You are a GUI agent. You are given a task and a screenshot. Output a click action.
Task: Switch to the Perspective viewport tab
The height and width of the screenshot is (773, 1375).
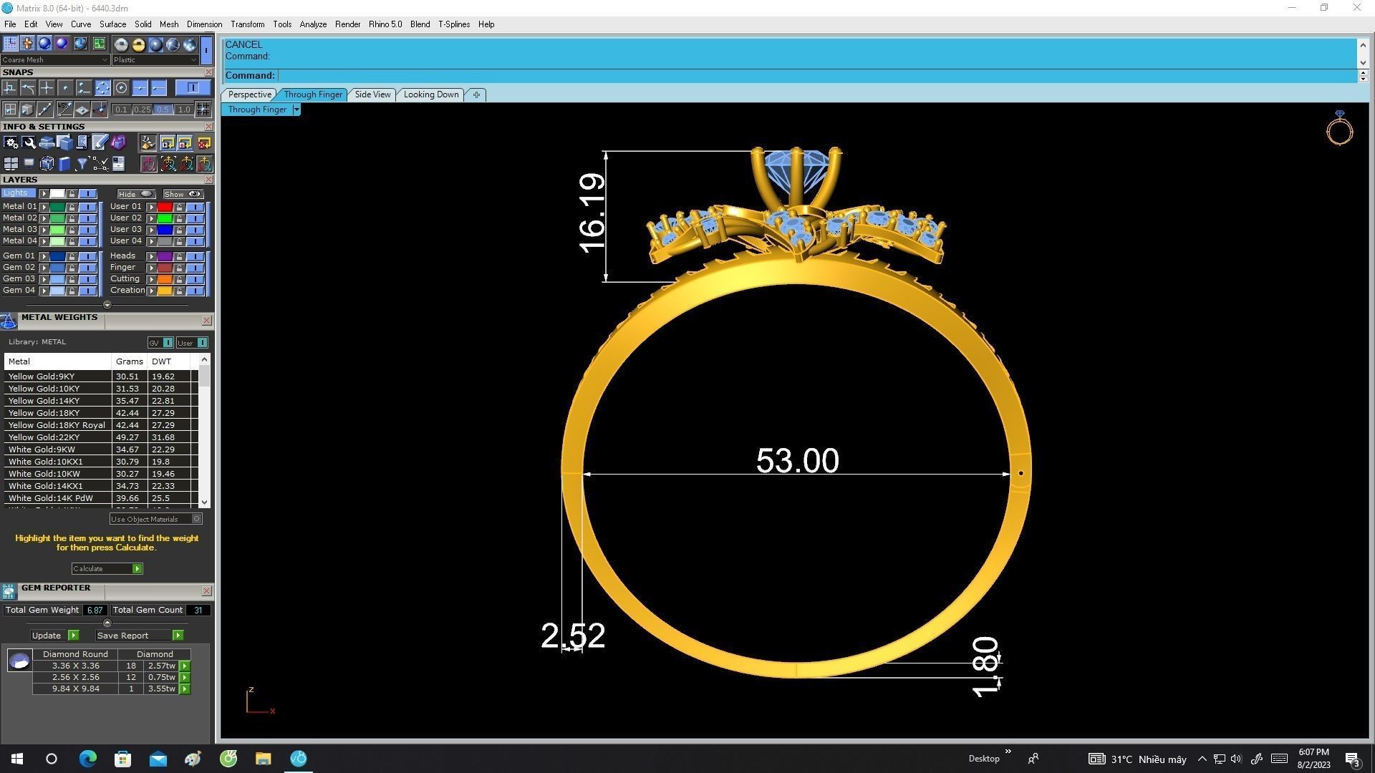(249, 94)
